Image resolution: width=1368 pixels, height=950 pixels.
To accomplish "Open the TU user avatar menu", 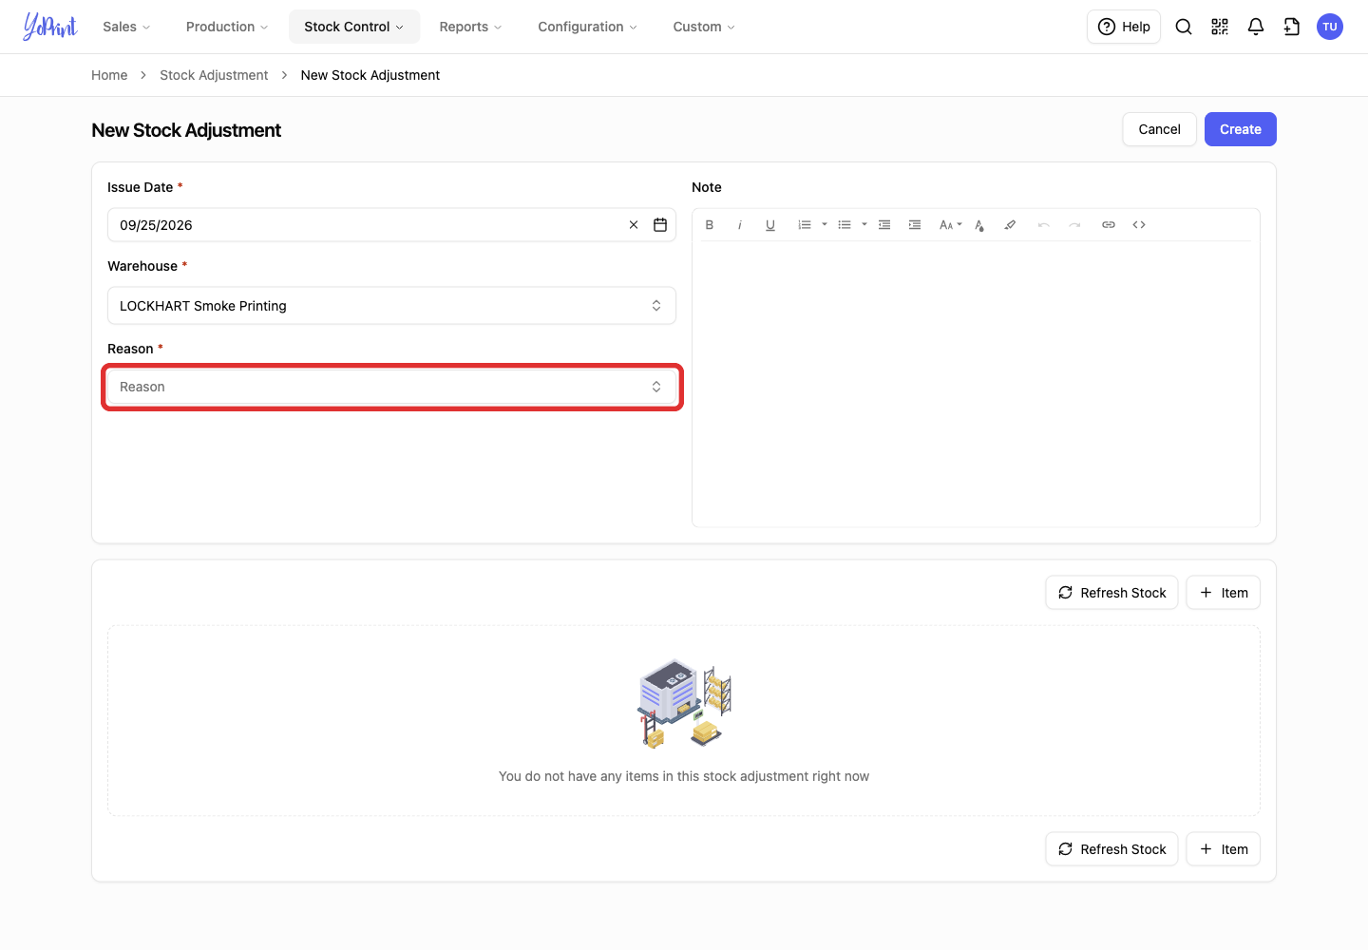I will pos(1330,27).
